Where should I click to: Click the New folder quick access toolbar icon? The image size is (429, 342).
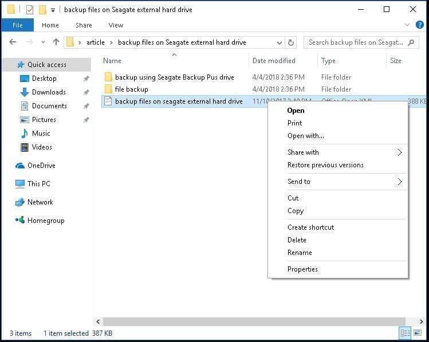point(42,10)
